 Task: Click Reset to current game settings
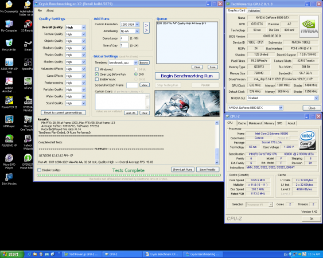[x=63, y=112]
